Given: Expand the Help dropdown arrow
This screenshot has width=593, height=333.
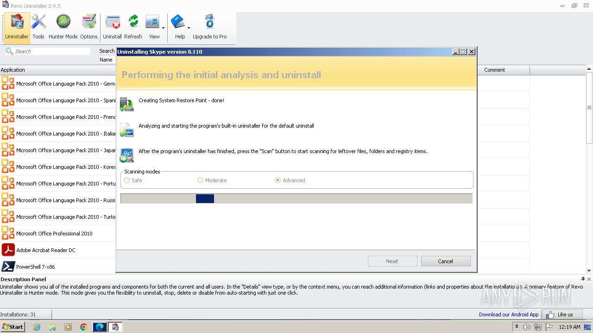Looking at the screenshot, I should coord(189,28).
